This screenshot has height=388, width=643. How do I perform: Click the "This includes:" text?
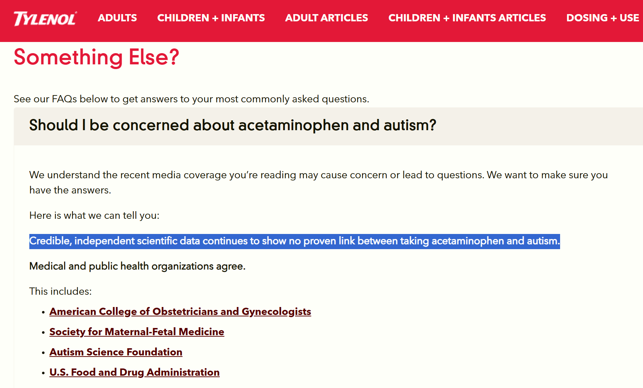(60, 291)
